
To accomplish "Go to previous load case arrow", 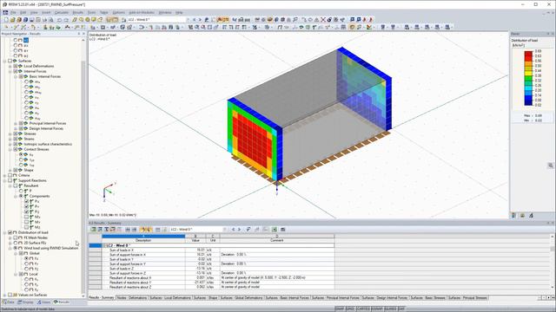I will click(x=194, y=20).
